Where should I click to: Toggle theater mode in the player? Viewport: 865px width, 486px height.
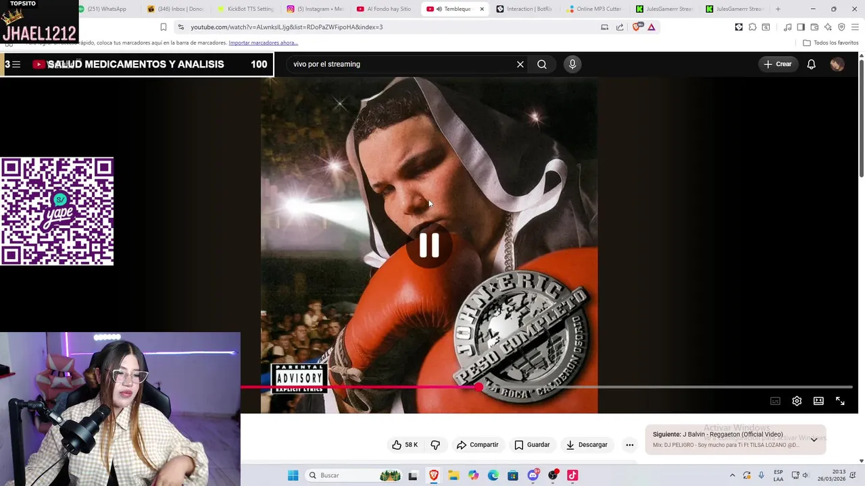click(818, 401)
